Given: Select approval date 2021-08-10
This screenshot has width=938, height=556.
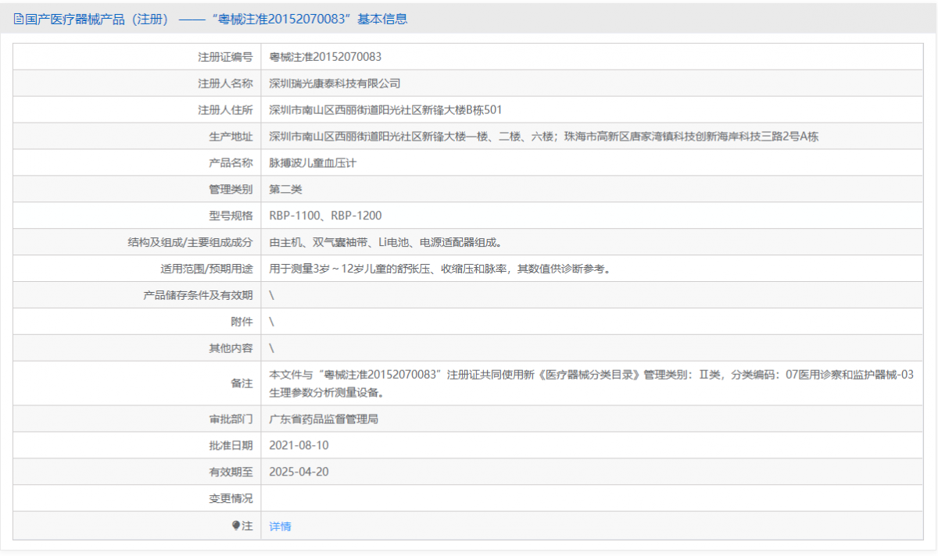Looking at the screenshot, I should (x=299, y=445).
